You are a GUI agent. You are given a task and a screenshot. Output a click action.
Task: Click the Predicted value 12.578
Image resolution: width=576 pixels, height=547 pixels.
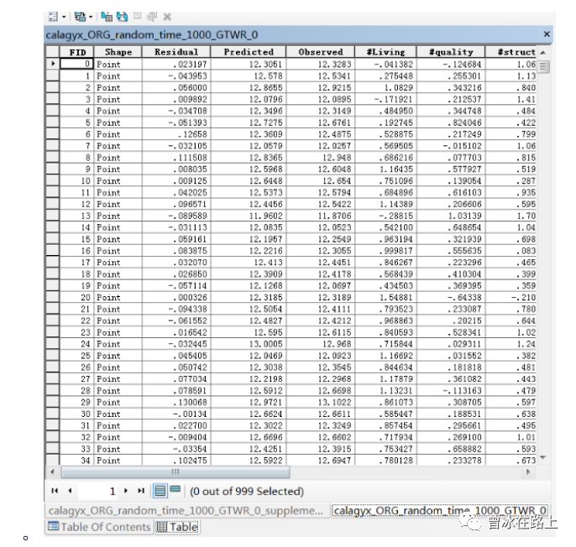(249, 76)
